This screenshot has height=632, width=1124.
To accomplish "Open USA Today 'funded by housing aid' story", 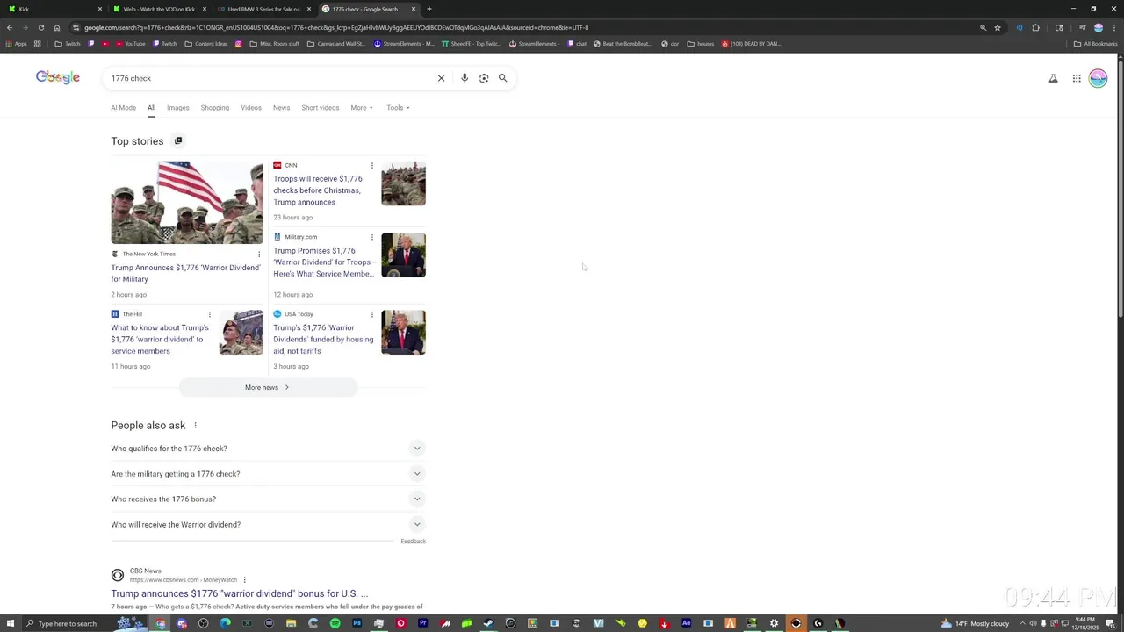I will 323,339.
